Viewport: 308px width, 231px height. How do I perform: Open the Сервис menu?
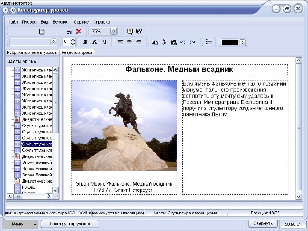point(81,22)
